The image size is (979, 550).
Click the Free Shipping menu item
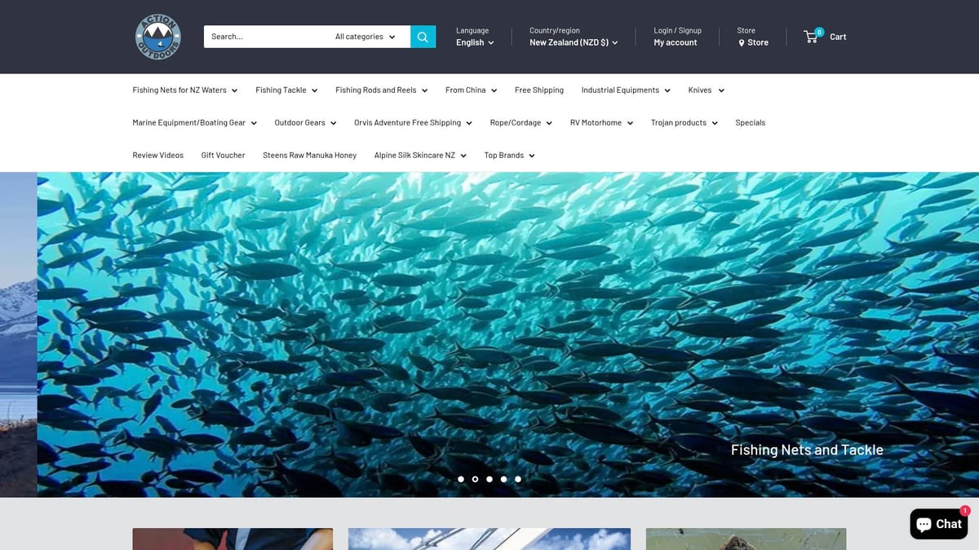click(538, 90)
